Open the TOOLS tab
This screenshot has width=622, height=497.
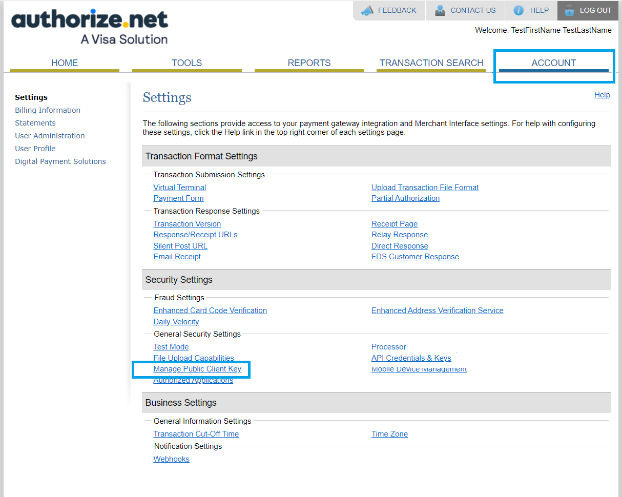coord(187,63)
